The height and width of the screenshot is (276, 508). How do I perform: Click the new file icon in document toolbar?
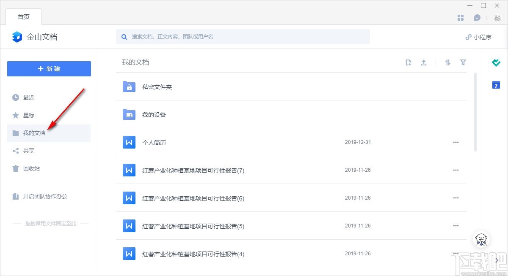pos(409,62)
